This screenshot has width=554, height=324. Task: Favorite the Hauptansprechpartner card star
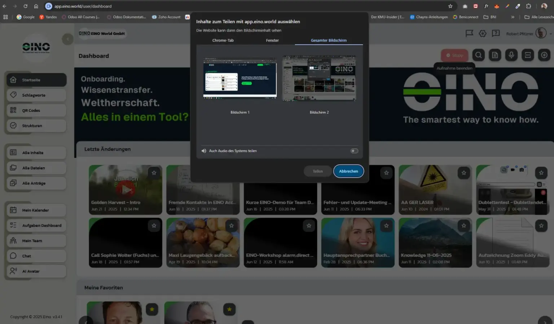point(386,226)
